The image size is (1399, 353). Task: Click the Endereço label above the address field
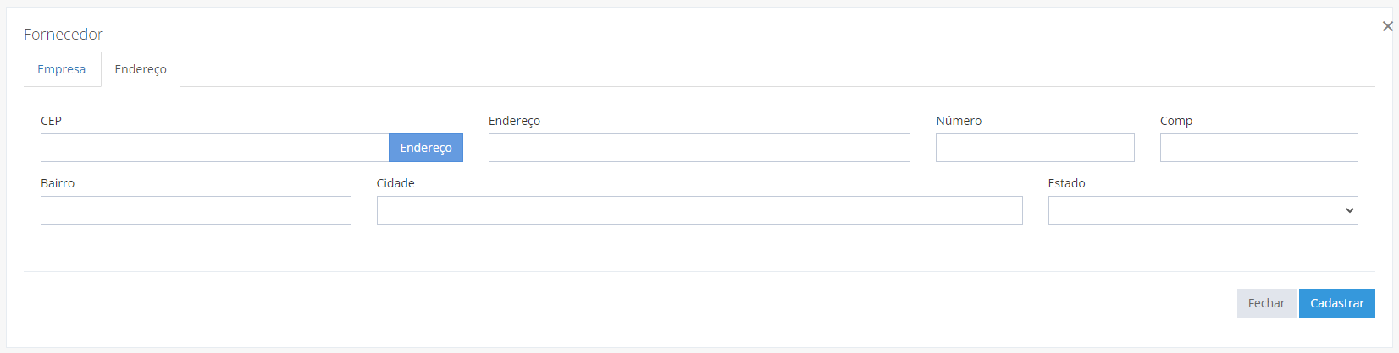(x=514, y=121)
